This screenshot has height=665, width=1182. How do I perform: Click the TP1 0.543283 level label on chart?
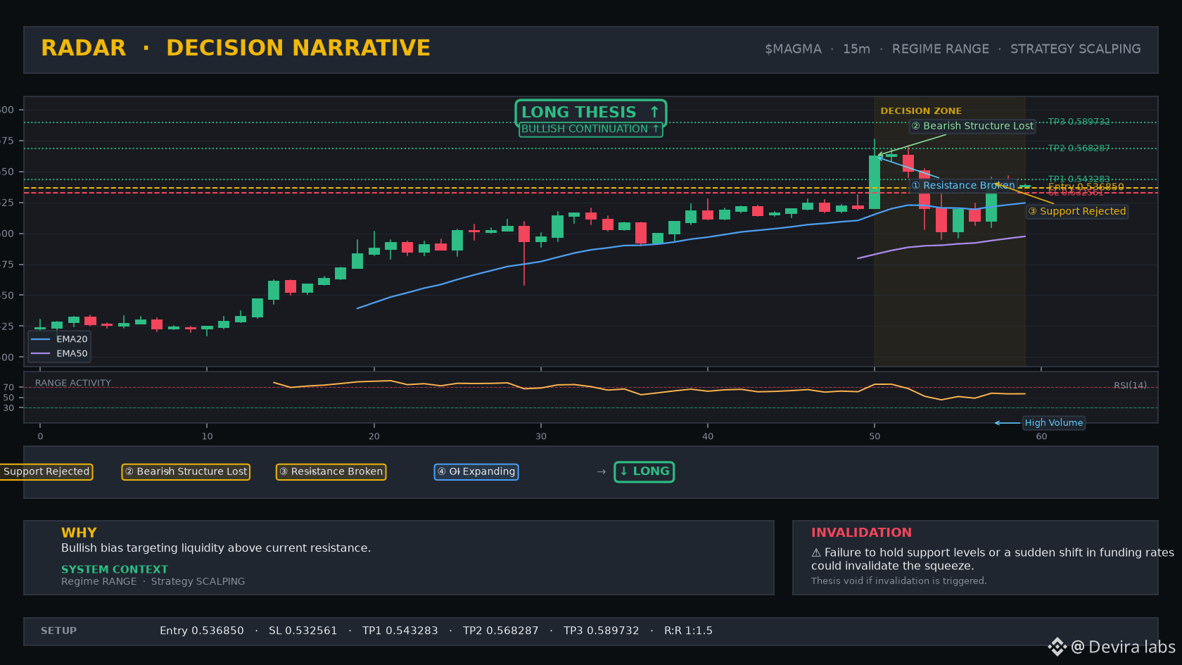[1079, 179]
